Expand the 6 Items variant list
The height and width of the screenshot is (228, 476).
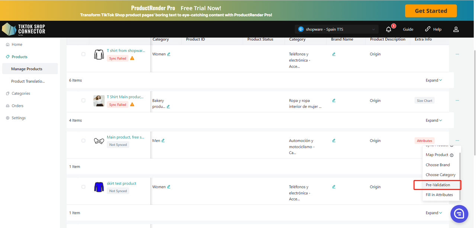click(434, 80)
